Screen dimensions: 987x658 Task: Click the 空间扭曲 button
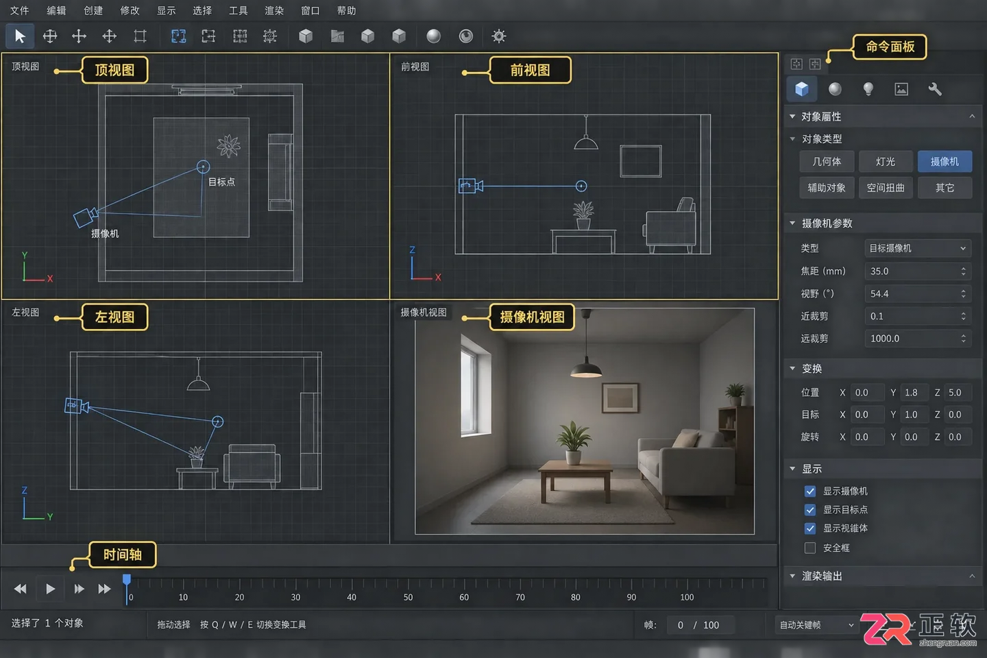pos(886,188)
